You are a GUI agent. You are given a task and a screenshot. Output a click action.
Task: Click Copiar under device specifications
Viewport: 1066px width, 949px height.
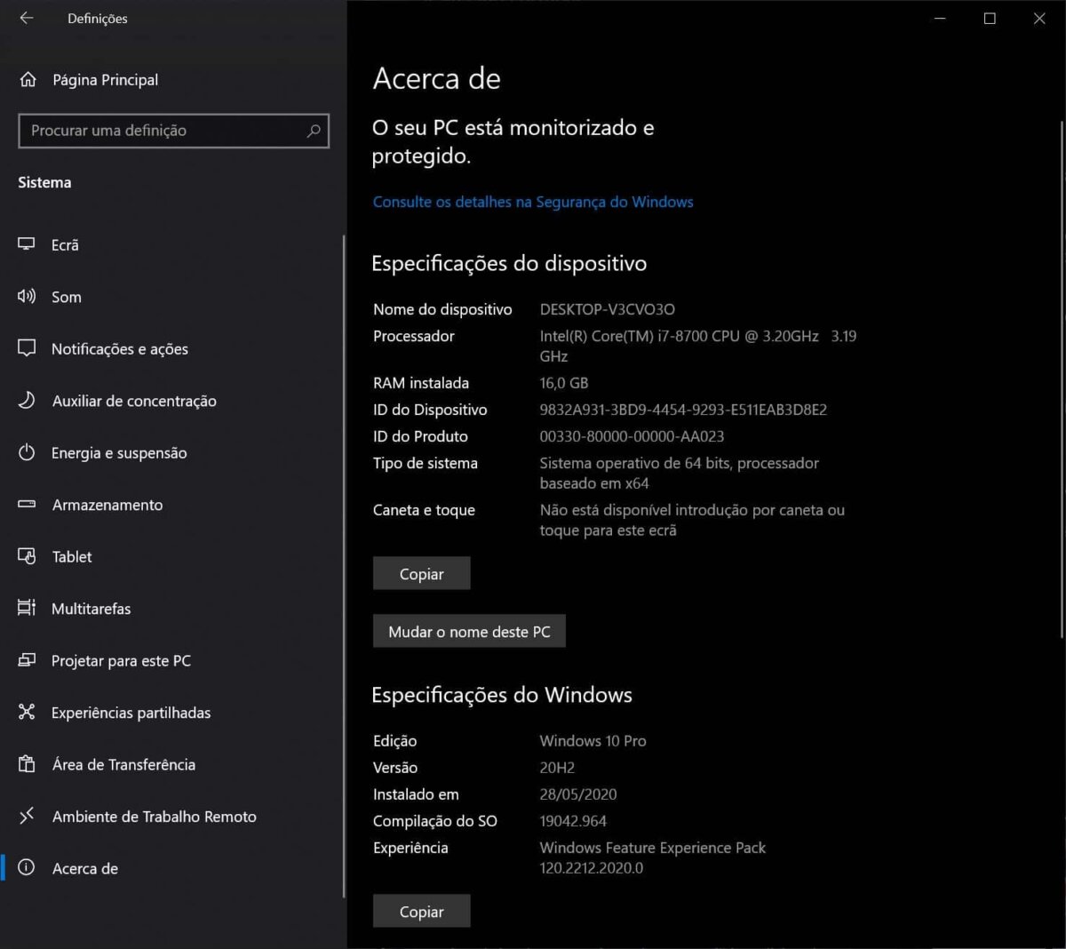tap(422, 573)
